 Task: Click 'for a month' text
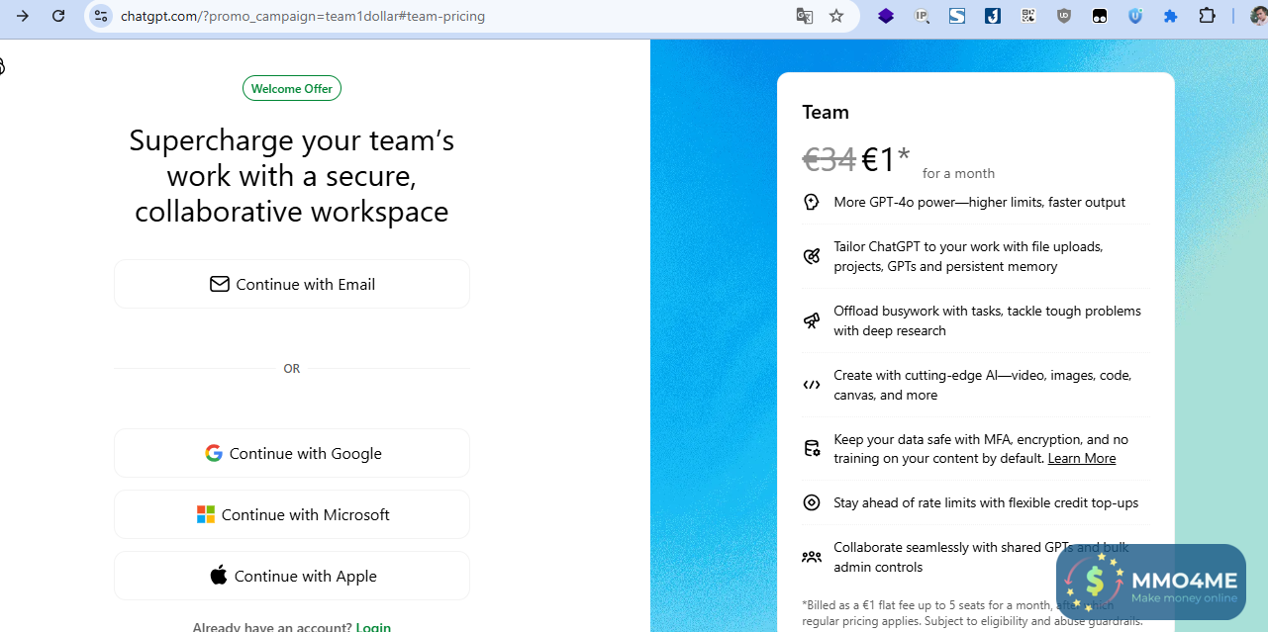pyautogui.click(x=958, y=173)
